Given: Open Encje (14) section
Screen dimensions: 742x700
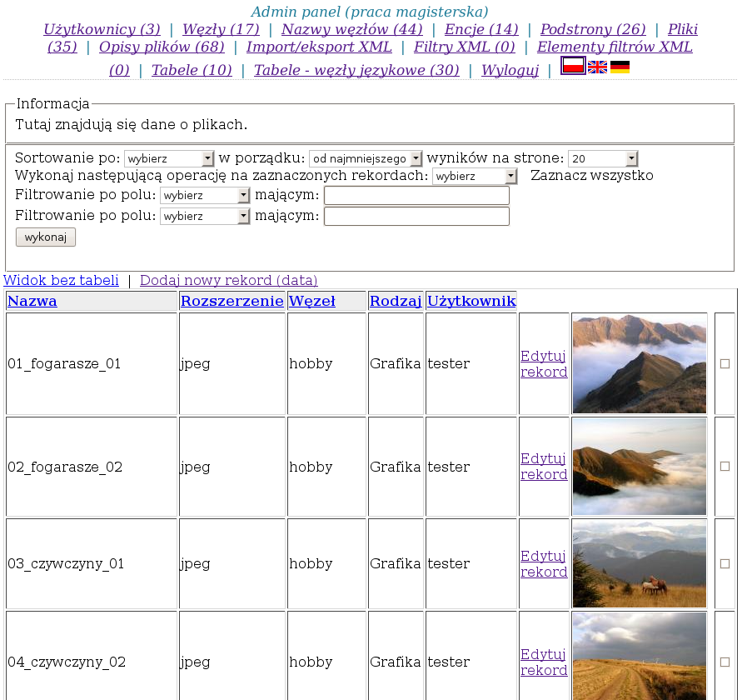Looking at the screenshot, I should [481, 29].
